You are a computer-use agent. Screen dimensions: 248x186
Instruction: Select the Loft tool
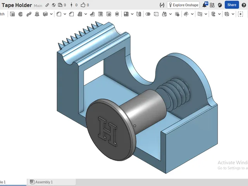37,14
